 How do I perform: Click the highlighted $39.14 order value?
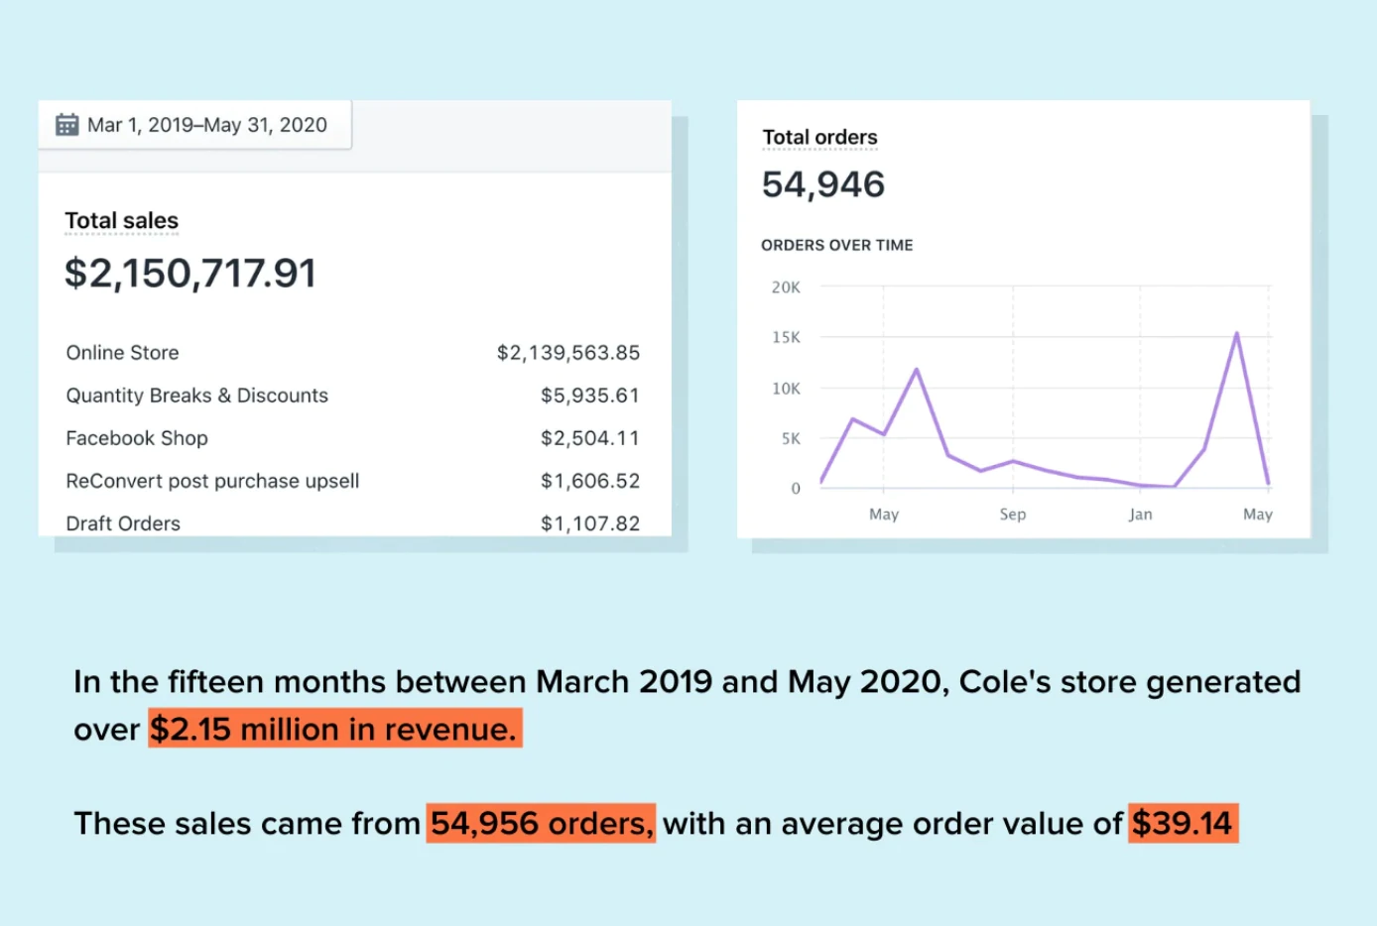(x=1183, y=823)
